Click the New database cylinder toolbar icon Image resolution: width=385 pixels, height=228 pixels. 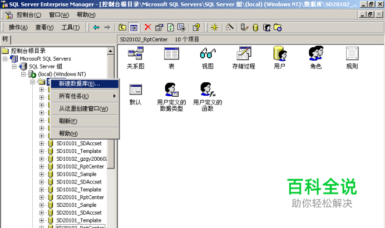tap(255, 27)
